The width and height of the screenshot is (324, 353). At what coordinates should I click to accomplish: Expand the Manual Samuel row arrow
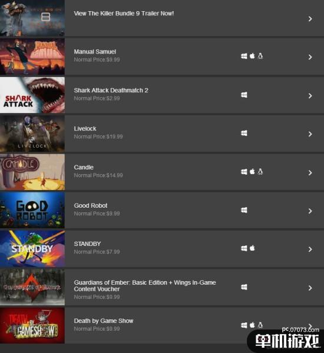point(310,57)
